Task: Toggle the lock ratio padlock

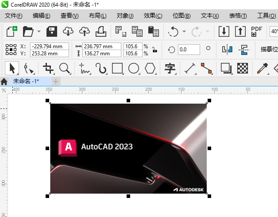Action: [154, 50]
